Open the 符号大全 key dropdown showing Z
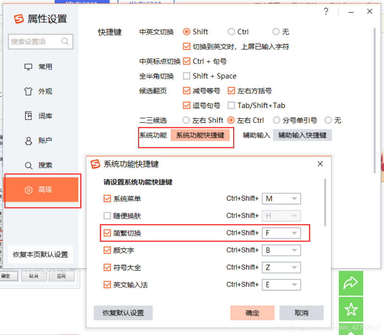 click(x=281, y=267)
